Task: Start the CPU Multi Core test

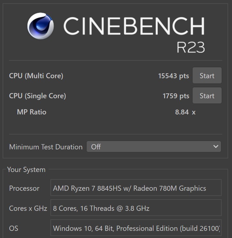Action: coord(207,76)
